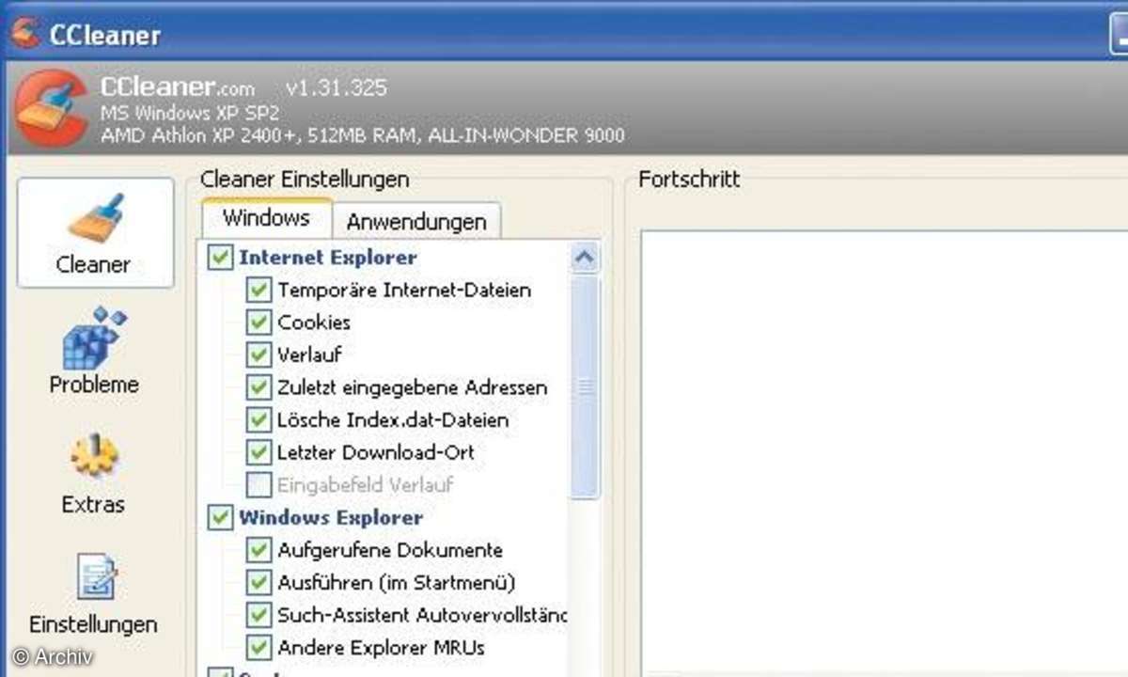Switch to the Windows tab
The width and height of the screenshot is (1128, 677).
266,219
